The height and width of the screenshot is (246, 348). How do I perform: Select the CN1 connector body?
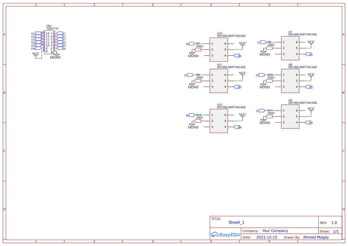49,42
